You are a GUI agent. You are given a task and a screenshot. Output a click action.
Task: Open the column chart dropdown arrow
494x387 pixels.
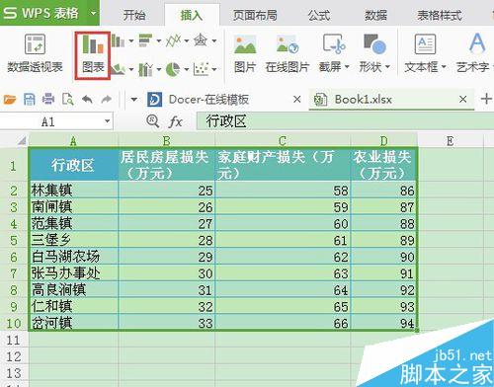(131, 41)
